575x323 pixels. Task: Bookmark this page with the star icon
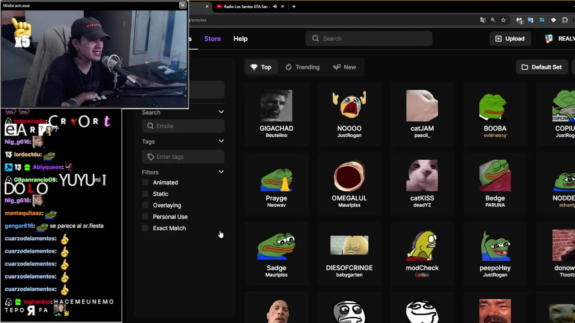[x=503, y=20]
